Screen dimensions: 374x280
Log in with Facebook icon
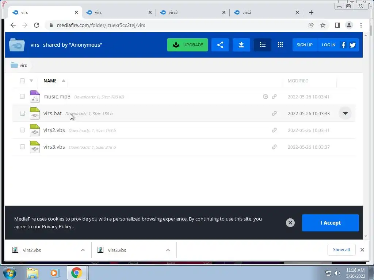coord(343,45)
